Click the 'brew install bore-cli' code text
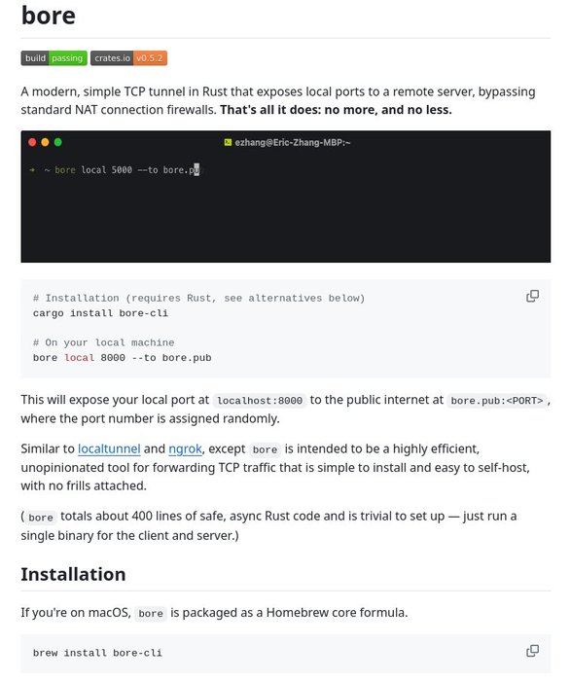Viewport: 571px width, 681px height. [97, 653]
